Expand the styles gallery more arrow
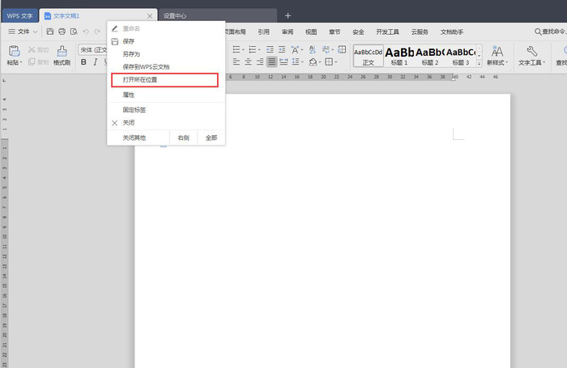The width and height of the screenshot is (567, 368). click(x=479, y=62)
